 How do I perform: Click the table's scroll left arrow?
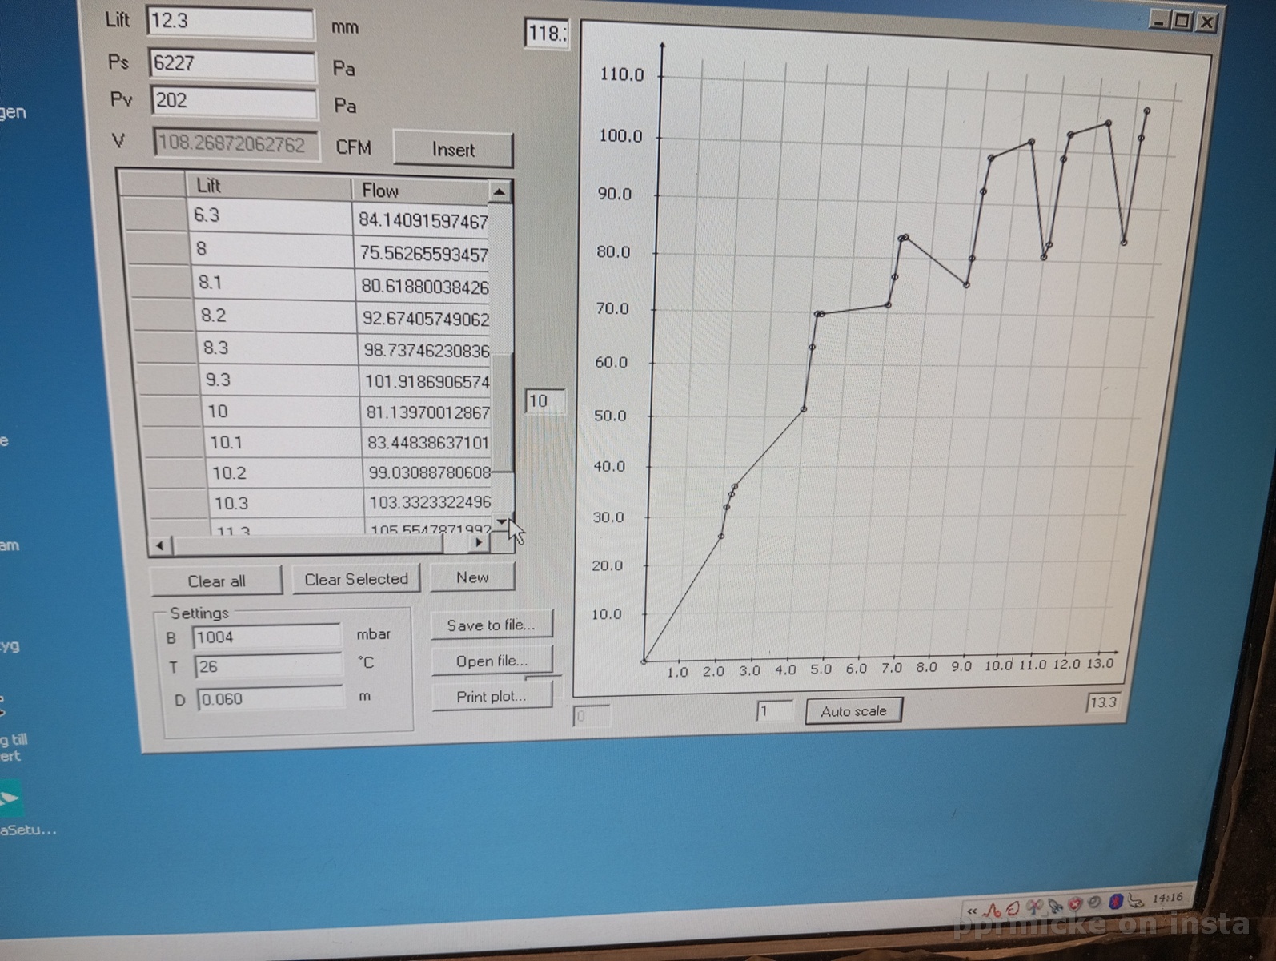pyautogui.click(x=159, y=545)
